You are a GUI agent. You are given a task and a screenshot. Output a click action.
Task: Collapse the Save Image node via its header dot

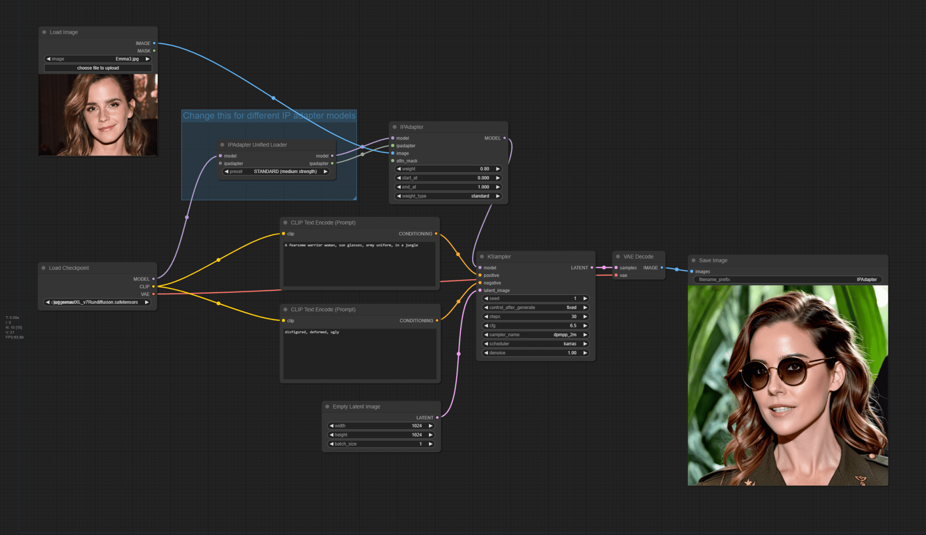694,260
